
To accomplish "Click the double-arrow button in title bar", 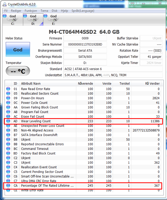I will pos(132,3).
